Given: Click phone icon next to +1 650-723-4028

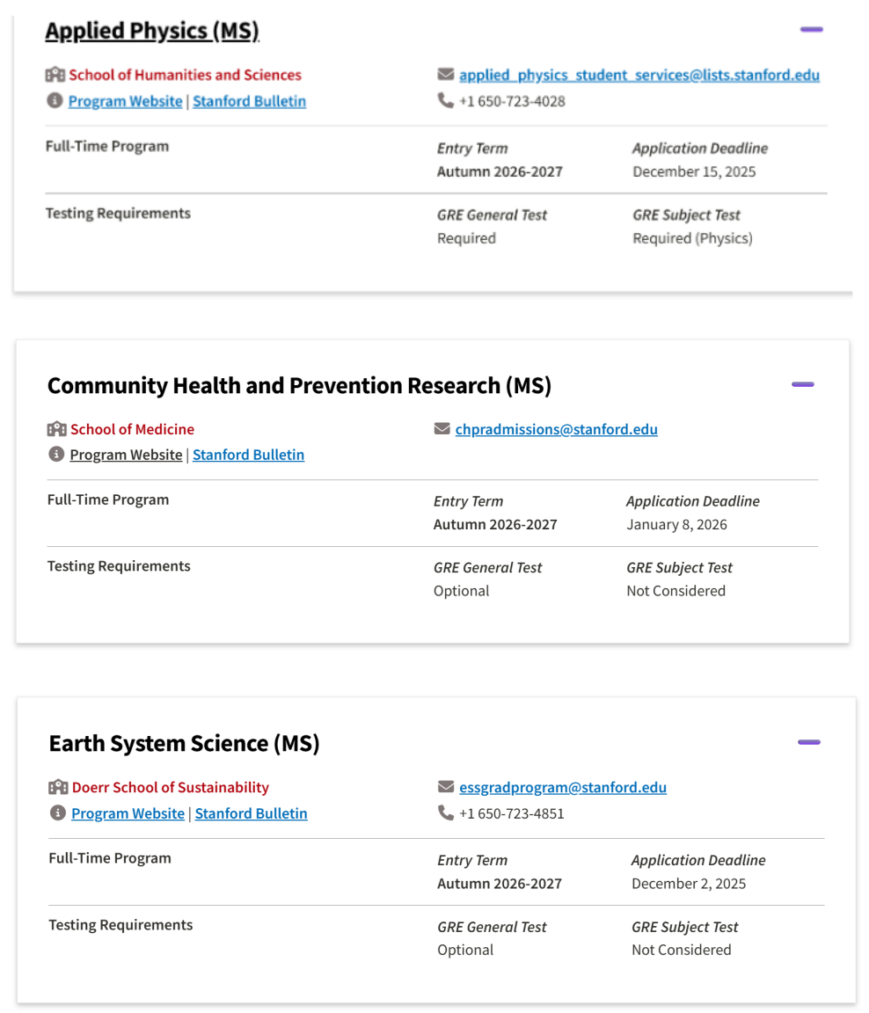Looking at the screenshot, I should [445, 101].
